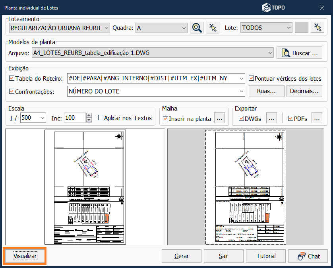The width and height of the screenshot is (333, 268).
Task: Click the pick-quadra cursor icon
Action: coord(213,27)
